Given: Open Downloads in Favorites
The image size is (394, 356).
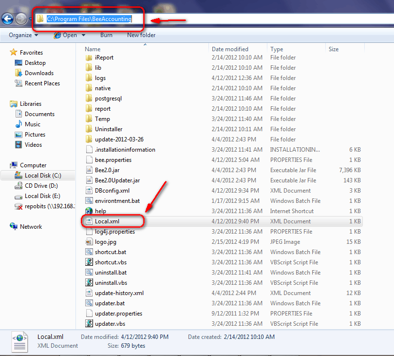Looking at the screenshot, I should click(39, 73).
